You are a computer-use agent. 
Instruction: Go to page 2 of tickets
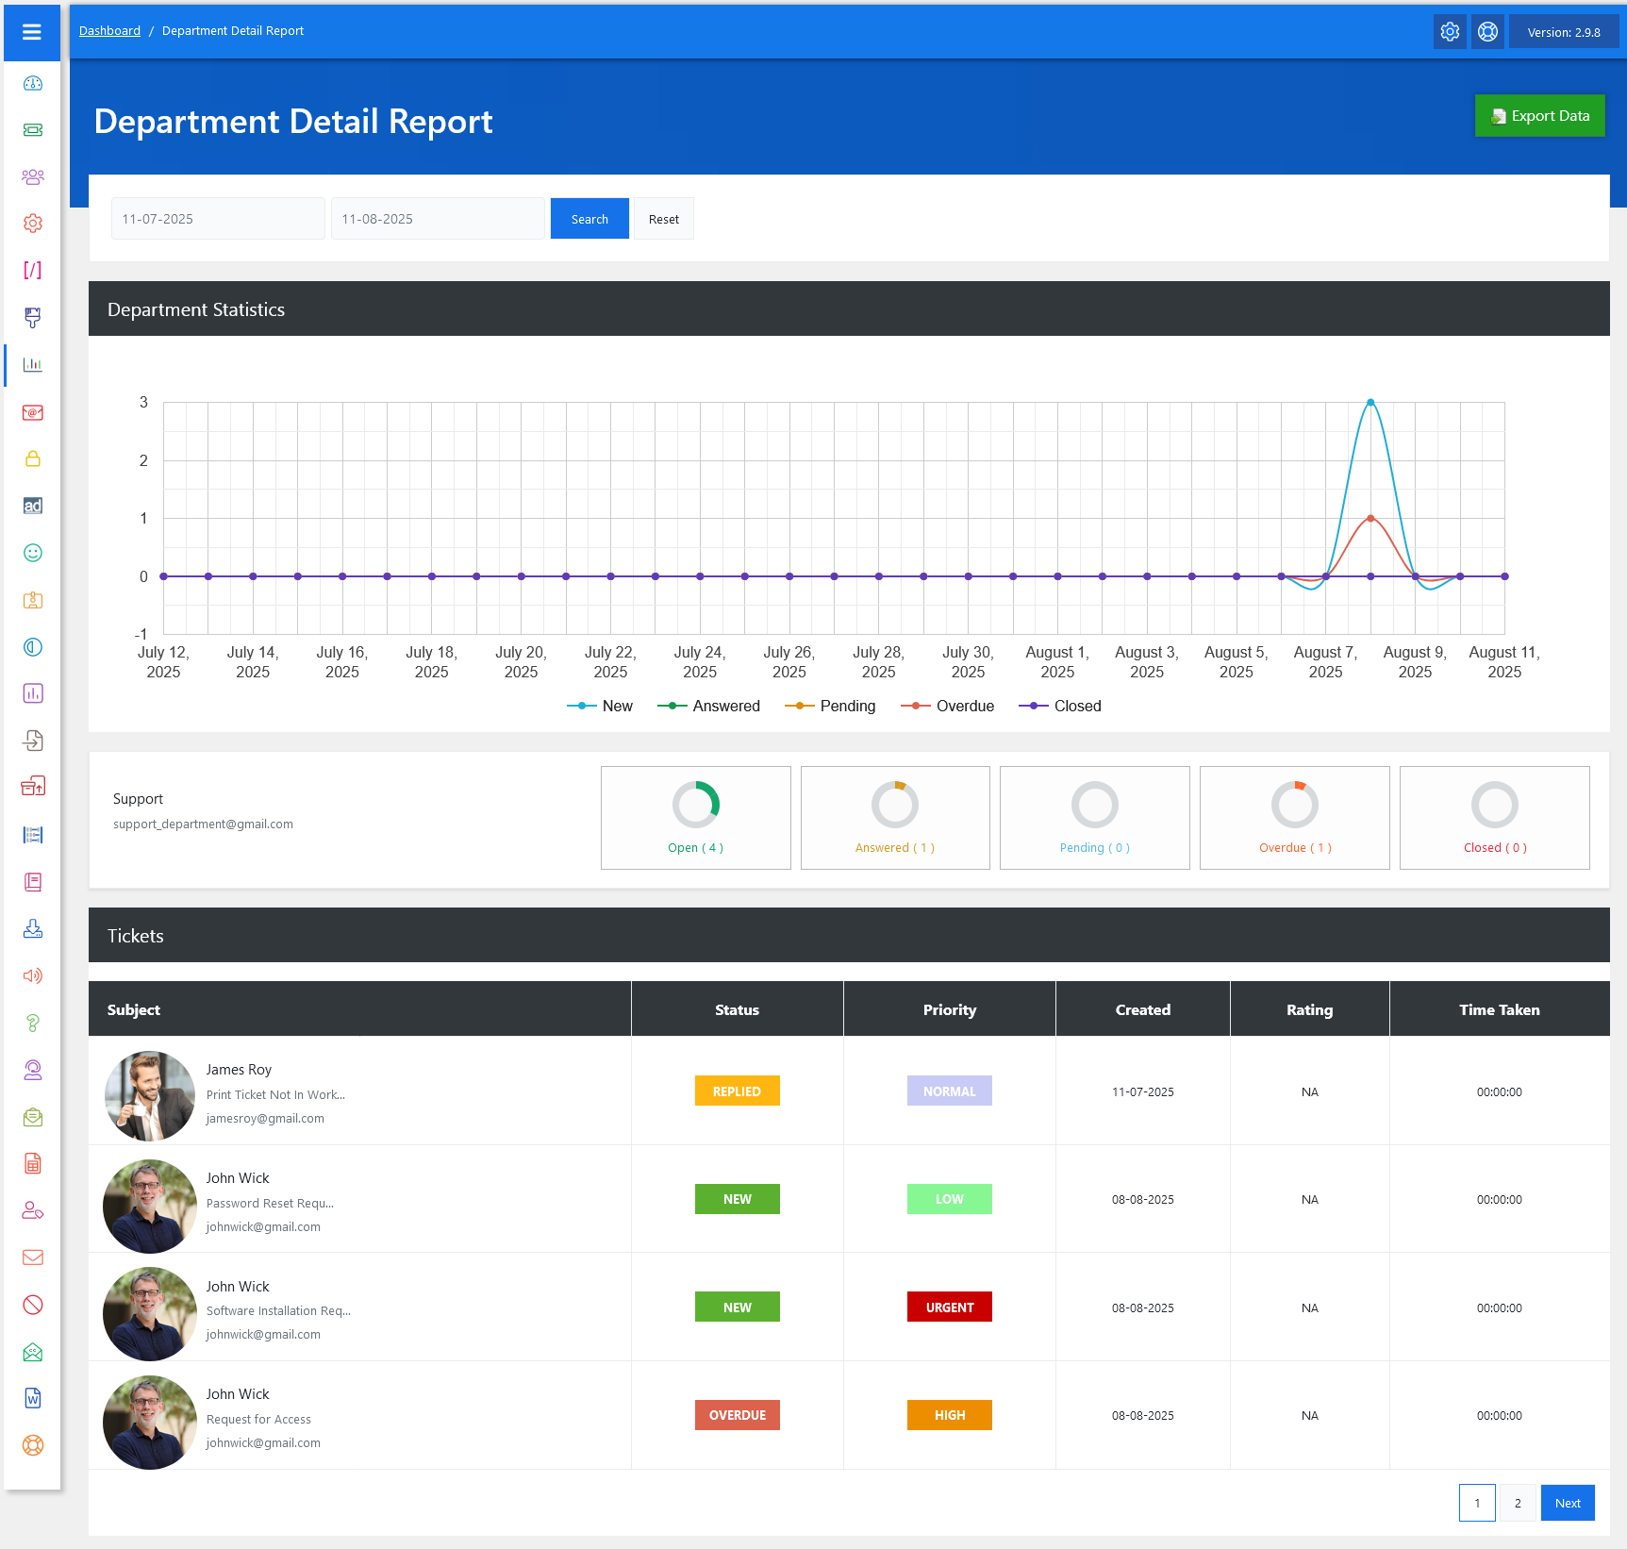click(x=1518, y=1503)
